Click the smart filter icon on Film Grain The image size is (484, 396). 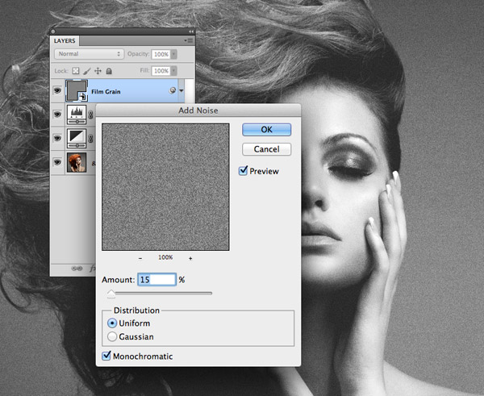(173, 90)
